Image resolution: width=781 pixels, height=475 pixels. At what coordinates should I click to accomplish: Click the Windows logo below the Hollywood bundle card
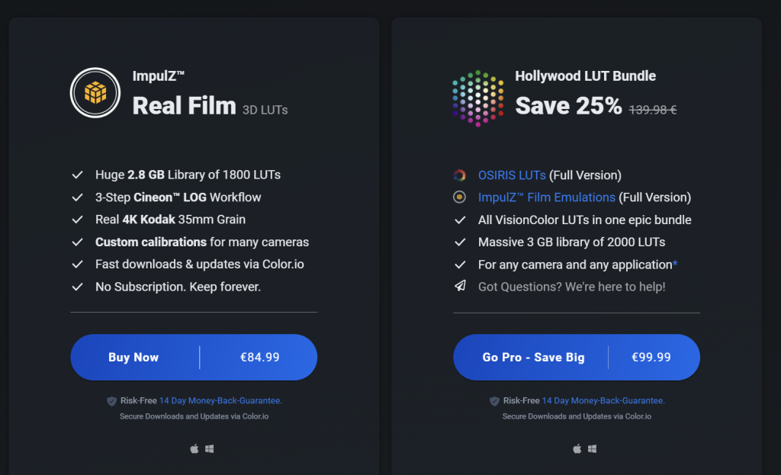[592, 449]
